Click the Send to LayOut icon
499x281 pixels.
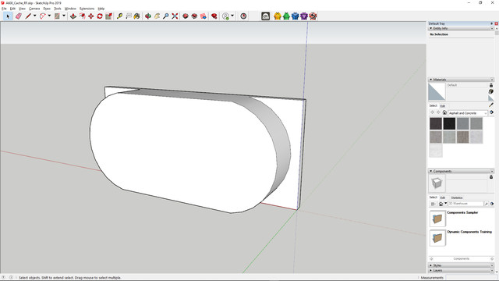pyautogui.click(x=203, y=16)
